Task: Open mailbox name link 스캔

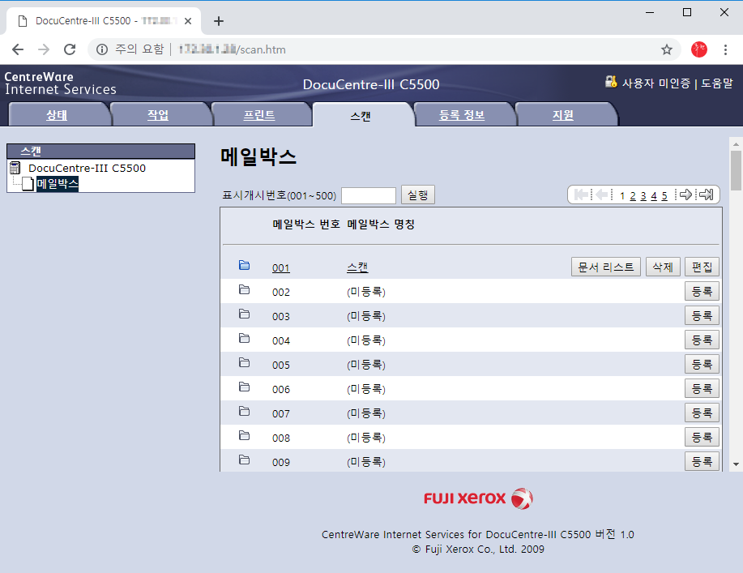Action: (x=357, y=267)
